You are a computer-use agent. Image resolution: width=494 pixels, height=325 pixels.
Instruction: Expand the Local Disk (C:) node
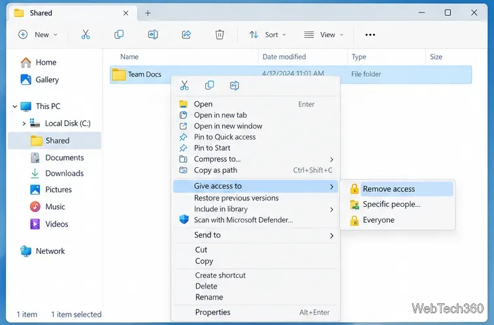[24, 123]
